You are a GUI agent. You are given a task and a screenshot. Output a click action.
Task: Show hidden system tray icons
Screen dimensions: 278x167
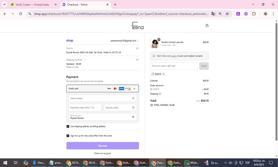click(x=225, y=163)
